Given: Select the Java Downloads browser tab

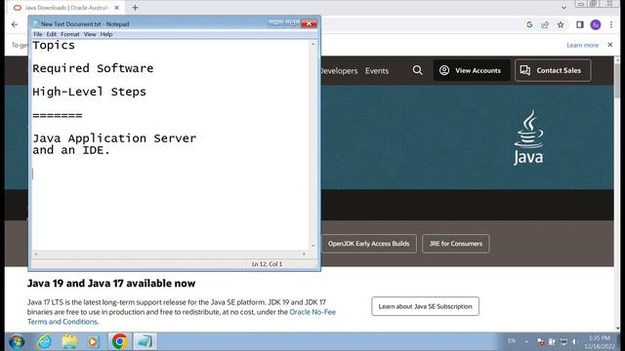Looking at the screenshot, I should pos(65,8).
